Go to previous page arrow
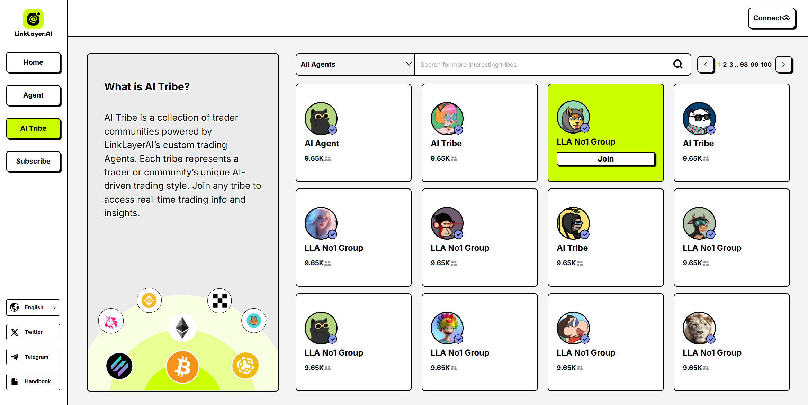Screen dimensions: 808x405 tap(706, 64)
